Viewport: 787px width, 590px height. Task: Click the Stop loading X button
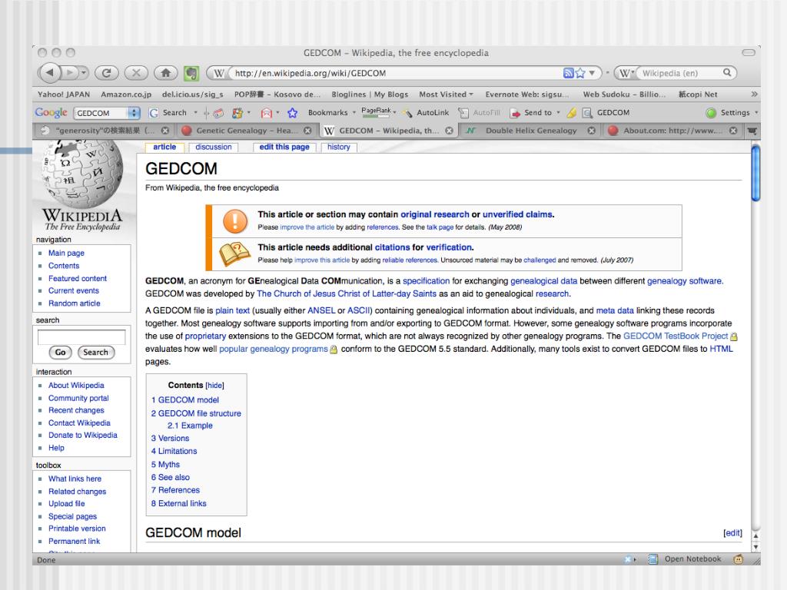[x=136, y=73]
